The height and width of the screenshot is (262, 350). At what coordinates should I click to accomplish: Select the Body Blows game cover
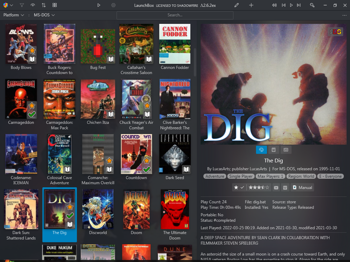pyautogui.click(x=21, y=44)
